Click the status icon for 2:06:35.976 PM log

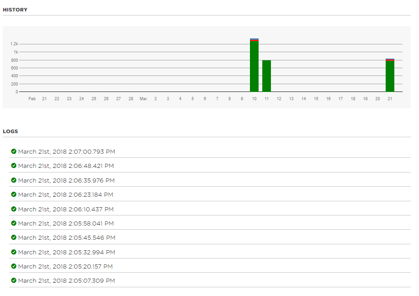tap(14, 180)
